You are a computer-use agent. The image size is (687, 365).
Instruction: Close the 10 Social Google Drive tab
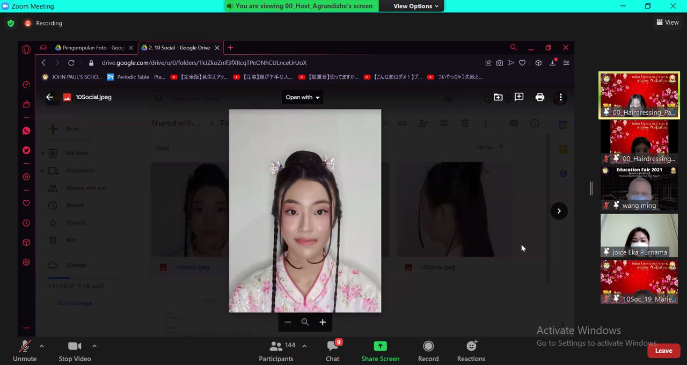click(217, 48)
